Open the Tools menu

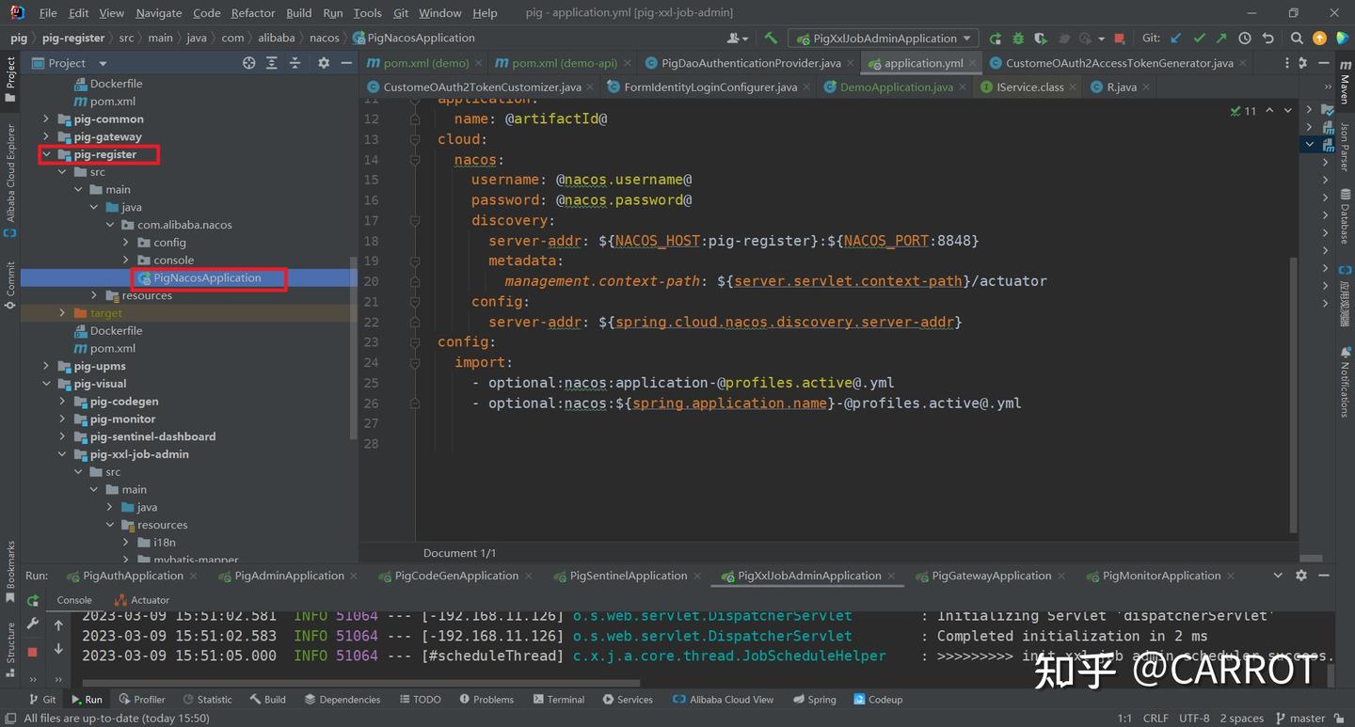[367, 13]
